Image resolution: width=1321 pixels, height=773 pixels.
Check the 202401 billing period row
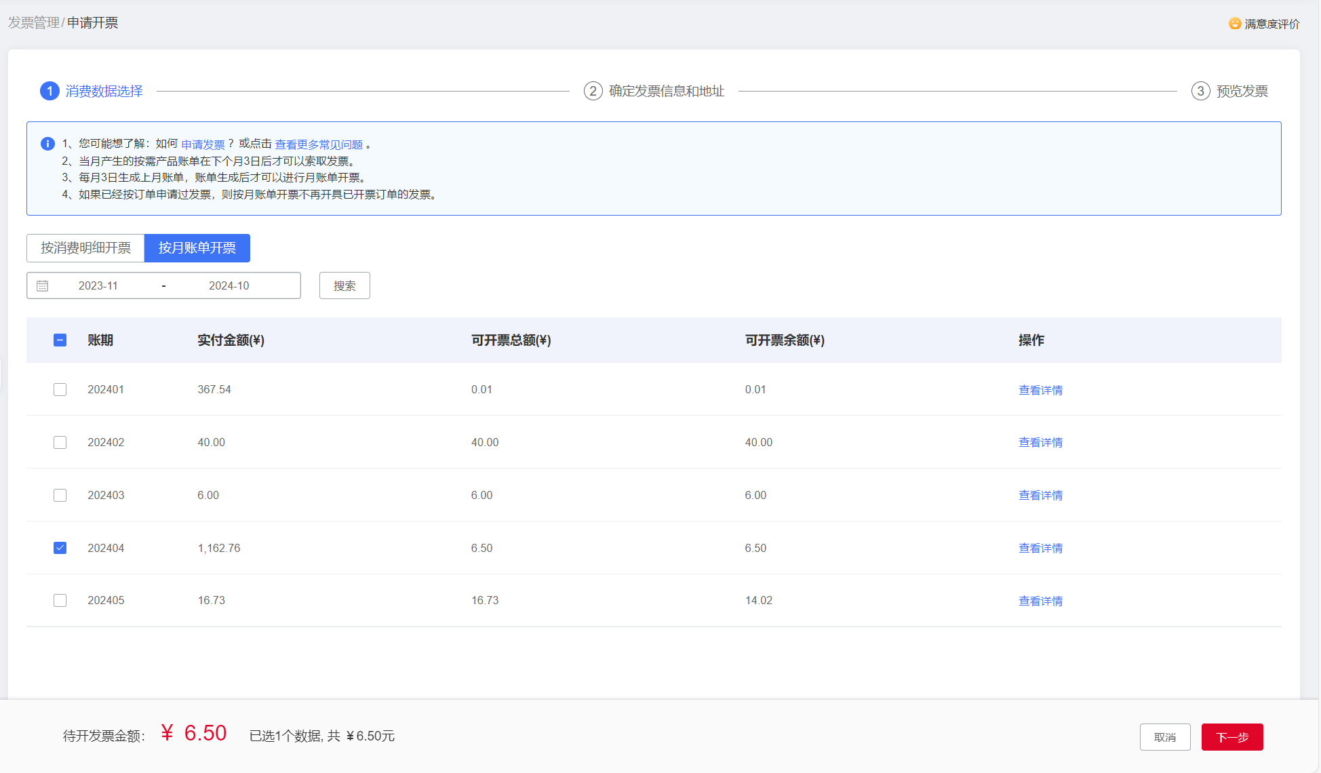60,390
